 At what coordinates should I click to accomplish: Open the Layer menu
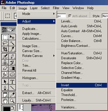coord(34,8)
